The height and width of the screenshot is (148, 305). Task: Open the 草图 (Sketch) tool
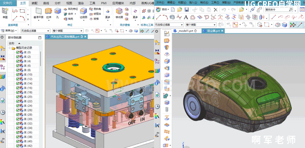point(5,13)
